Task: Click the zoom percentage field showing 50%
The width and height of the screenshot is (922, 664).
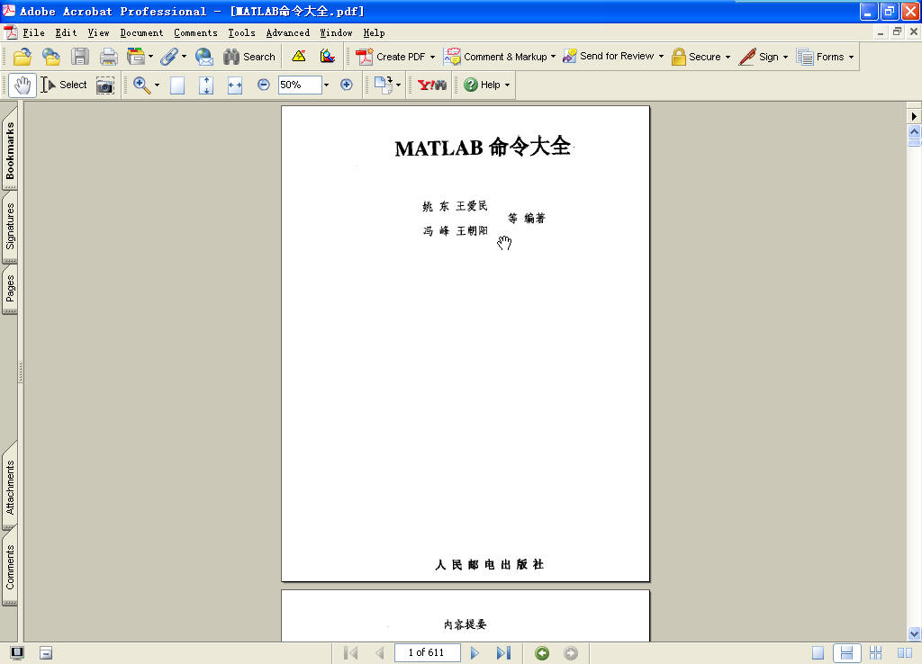Action: (x=300, y=85)
